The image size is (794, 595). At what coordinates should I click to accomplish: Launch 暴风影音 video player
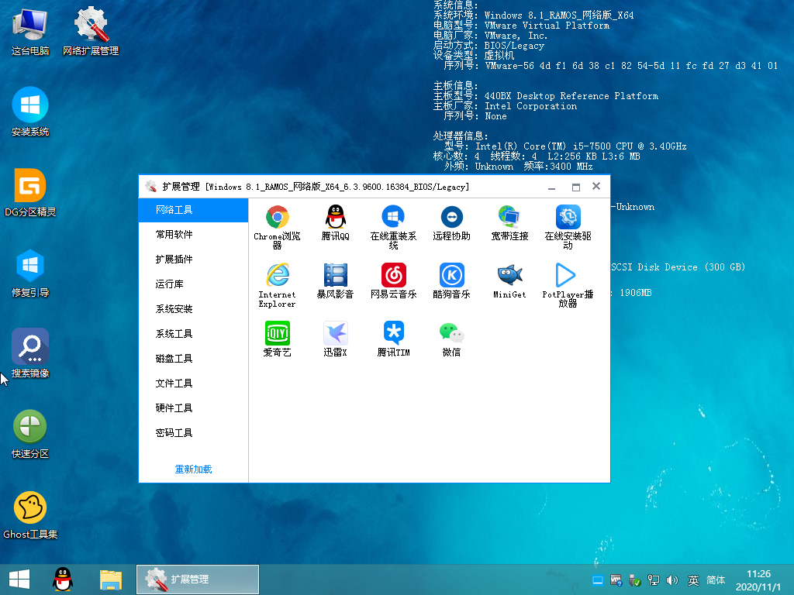(335, 280)
